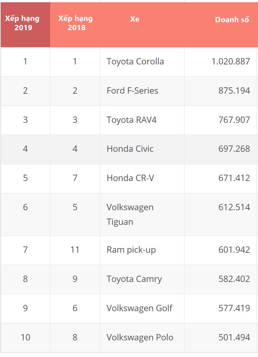Click the Xếp hạng 2018 column header
Screen dimensions: 258x357
click(x=75, y=23)
